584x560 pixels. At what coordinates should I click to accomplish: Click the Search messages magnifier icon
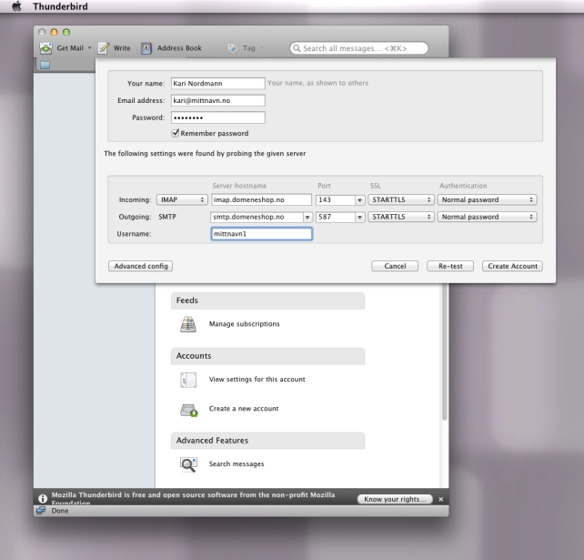188,464
